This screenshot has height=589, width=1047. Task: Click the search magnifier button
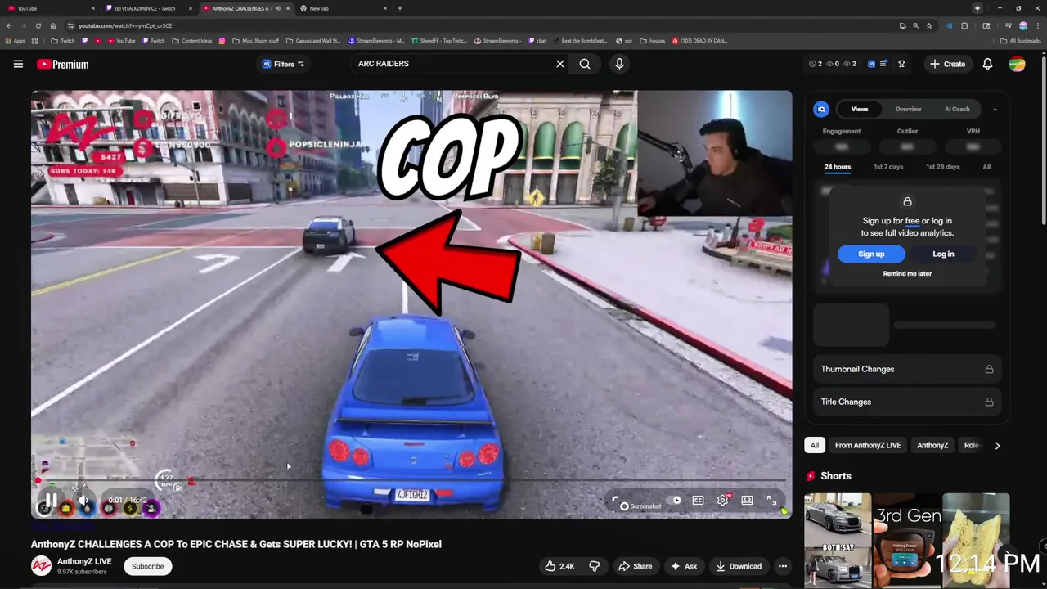(x=585, y=64)
